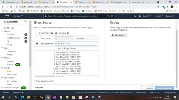Open the notifications bell icon

tap(140, 16)
